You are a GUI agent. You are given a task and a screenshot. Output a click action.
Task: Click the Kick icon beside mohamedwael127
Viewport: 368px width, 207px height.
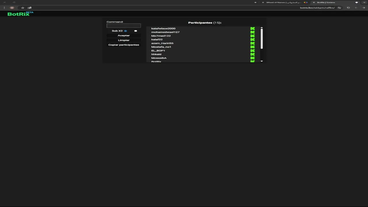pyautogui.click(x=252, y=32)
